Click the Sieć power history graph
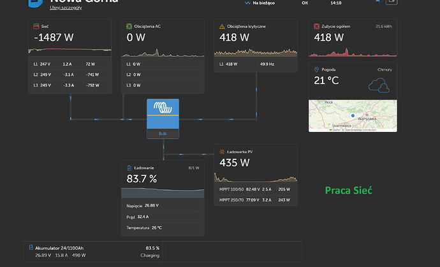 (70, 50)
